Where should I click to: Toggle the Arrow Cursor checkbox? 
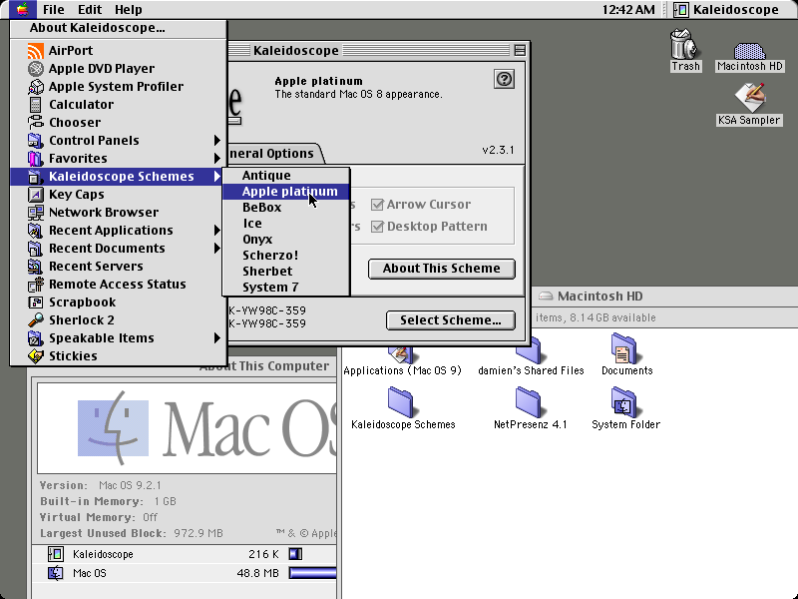point(377,205)
